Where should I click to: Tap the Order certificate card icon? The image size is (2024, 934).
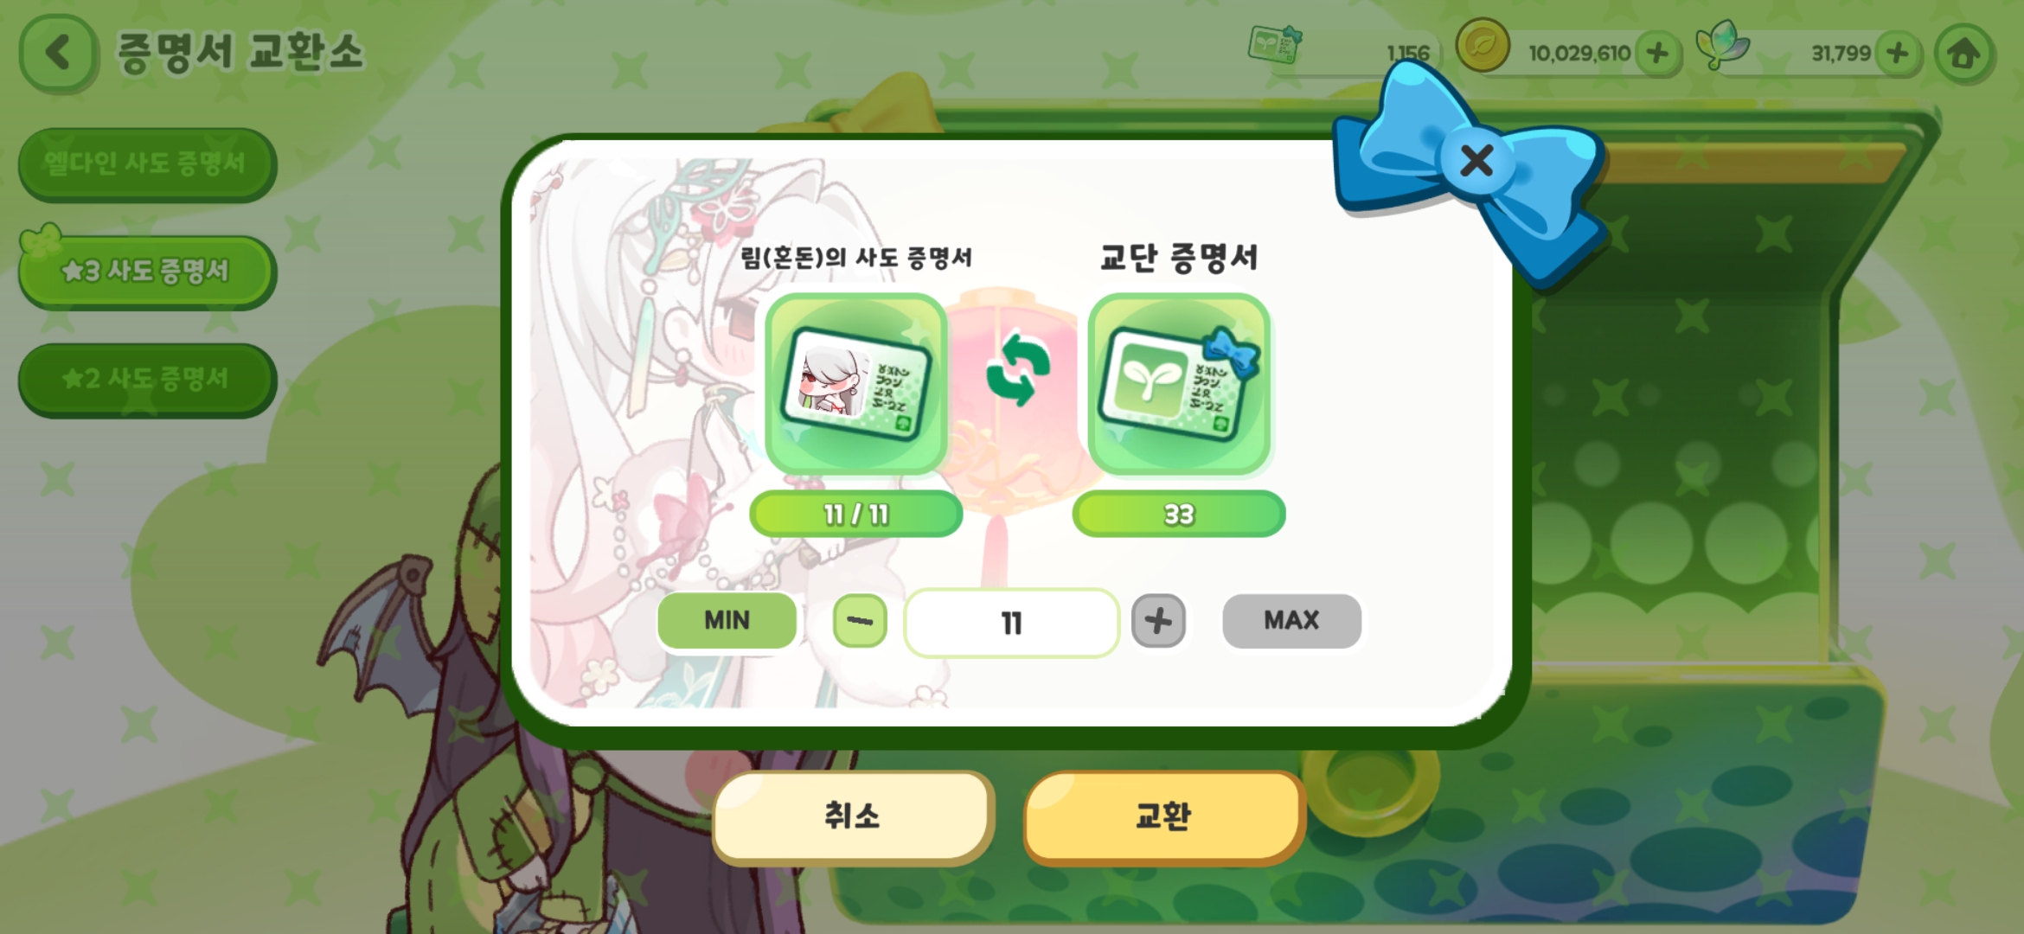pyautogui.click(x=1179, y=383)
